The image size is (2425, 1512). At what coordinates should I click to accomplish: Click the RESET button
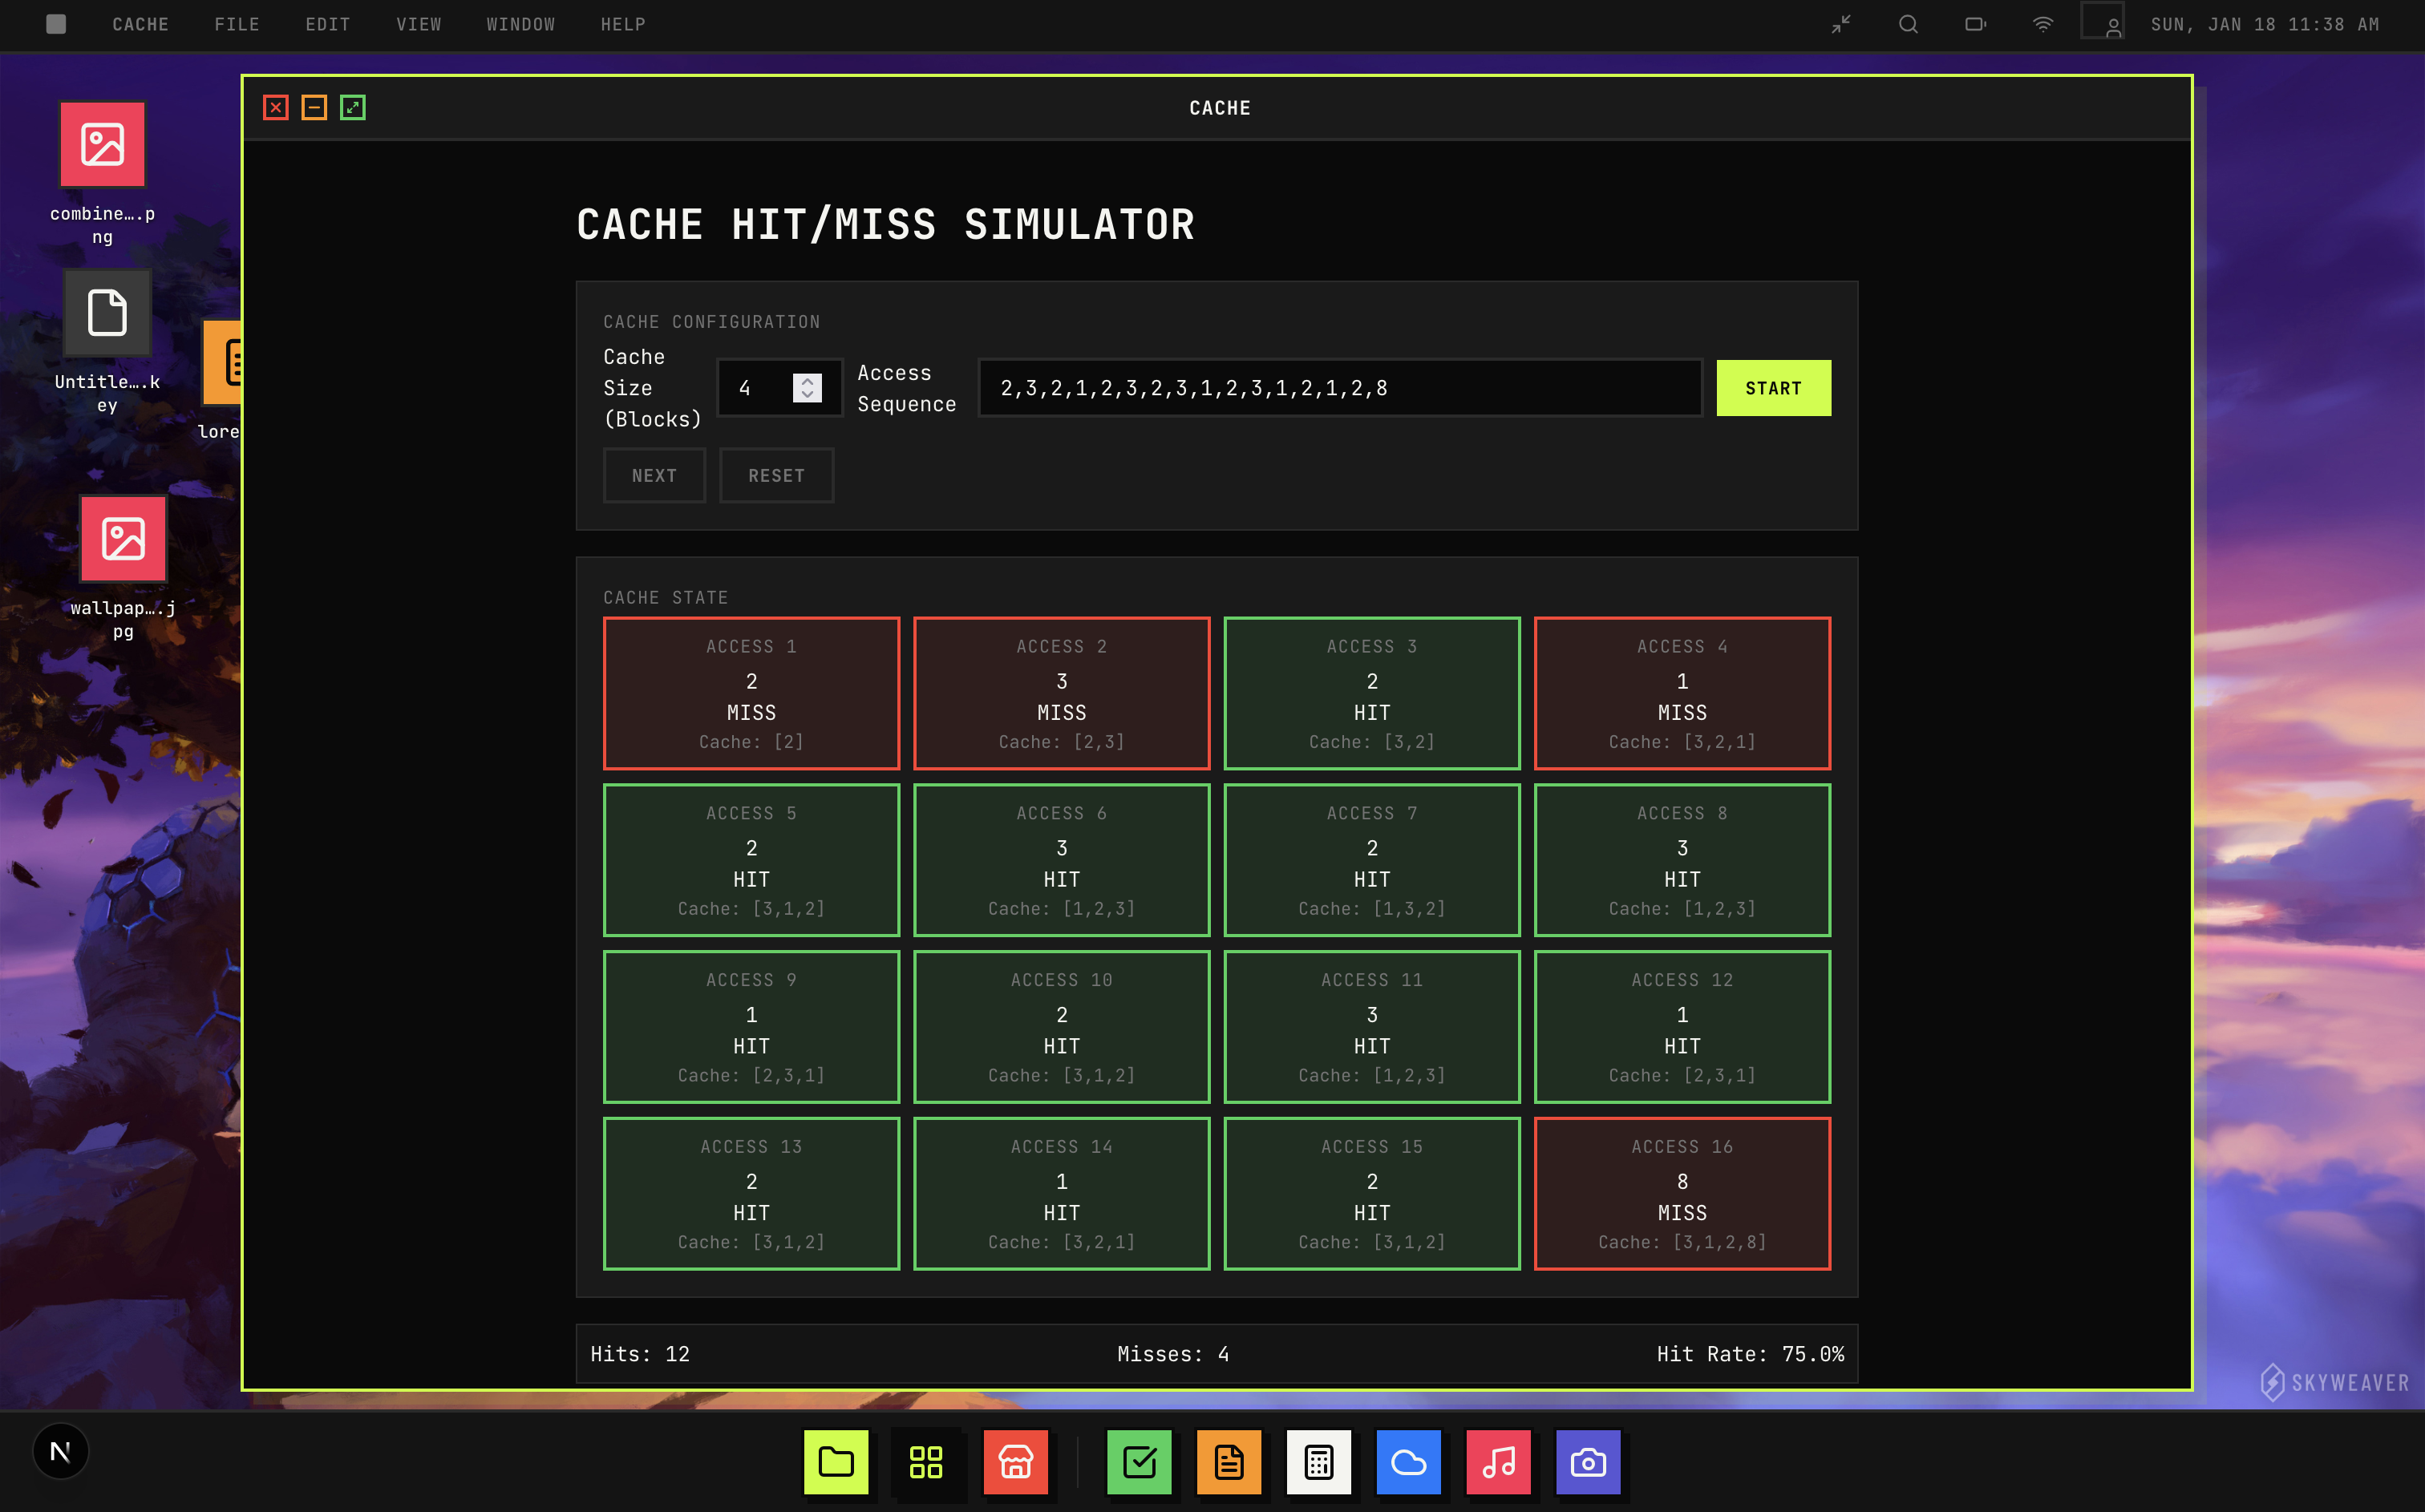tap(776, 476)
